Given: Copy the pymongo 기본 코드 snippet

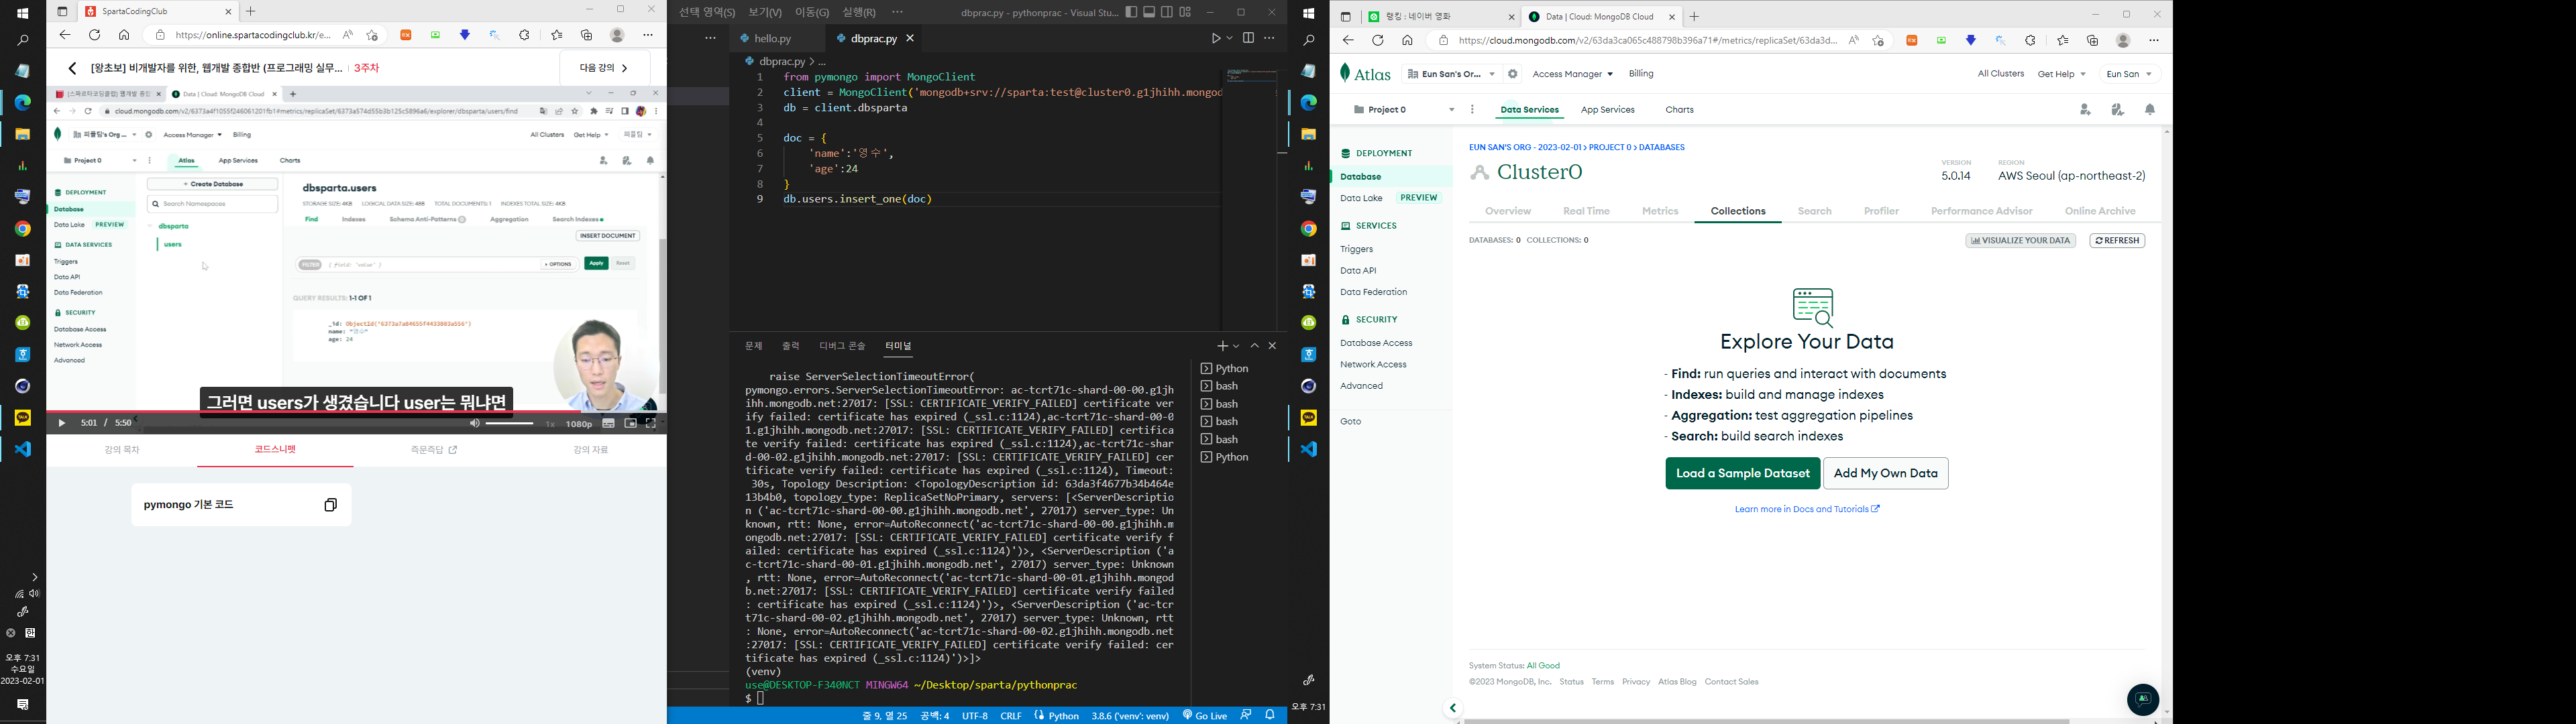Looking at the screenshot, I should 331,505.
